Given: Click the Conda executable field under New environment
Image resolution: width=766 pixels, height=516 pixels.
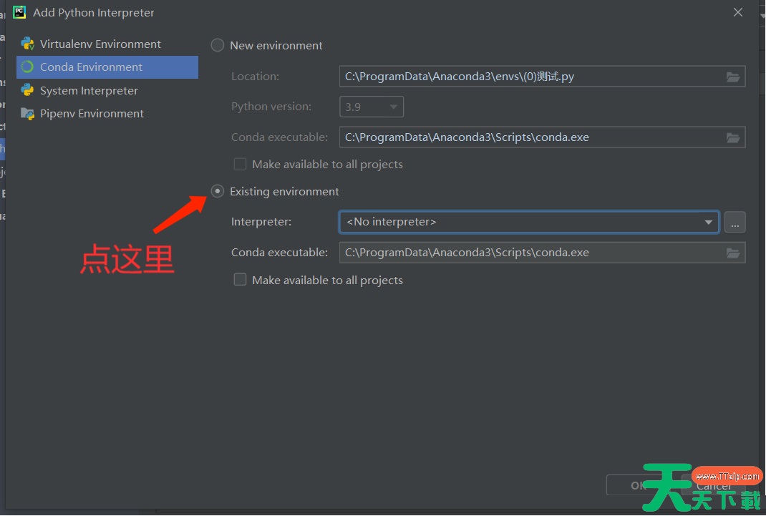Looking at the screenshot, I should tap(542, 137).
